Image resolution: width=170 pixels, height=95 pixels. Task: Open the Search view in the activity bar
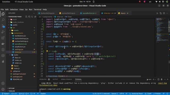[3, 20]
